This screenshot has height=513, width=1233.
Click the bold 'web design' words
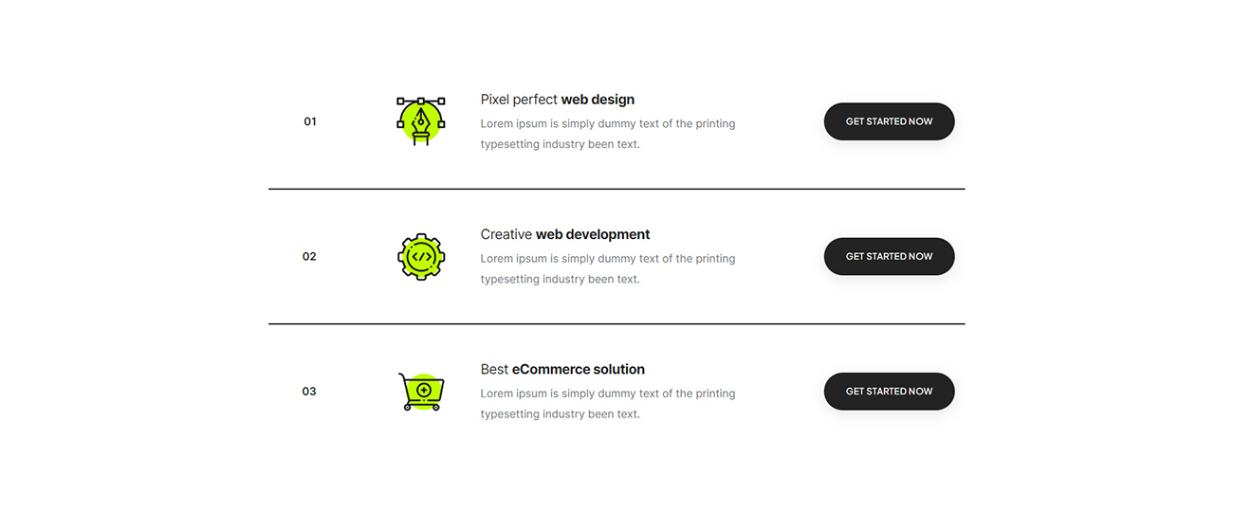pyautogui.click(x=598, y=100)
